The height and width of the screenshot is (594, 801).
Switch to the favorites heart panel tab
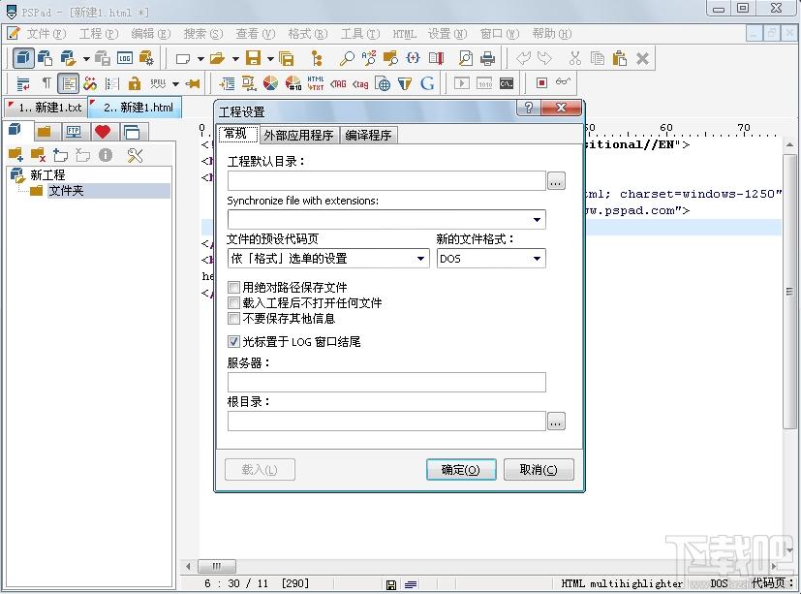103,132
